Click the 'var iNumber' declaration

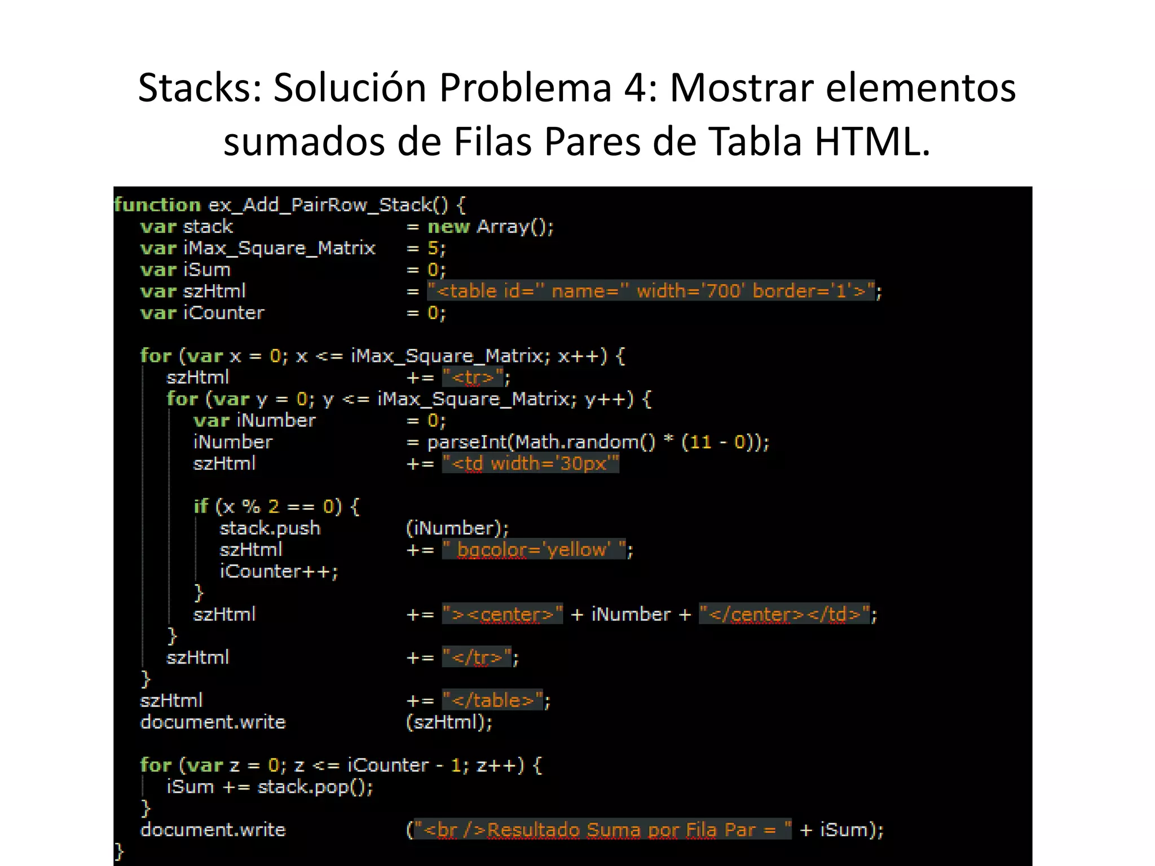[254, 421]
